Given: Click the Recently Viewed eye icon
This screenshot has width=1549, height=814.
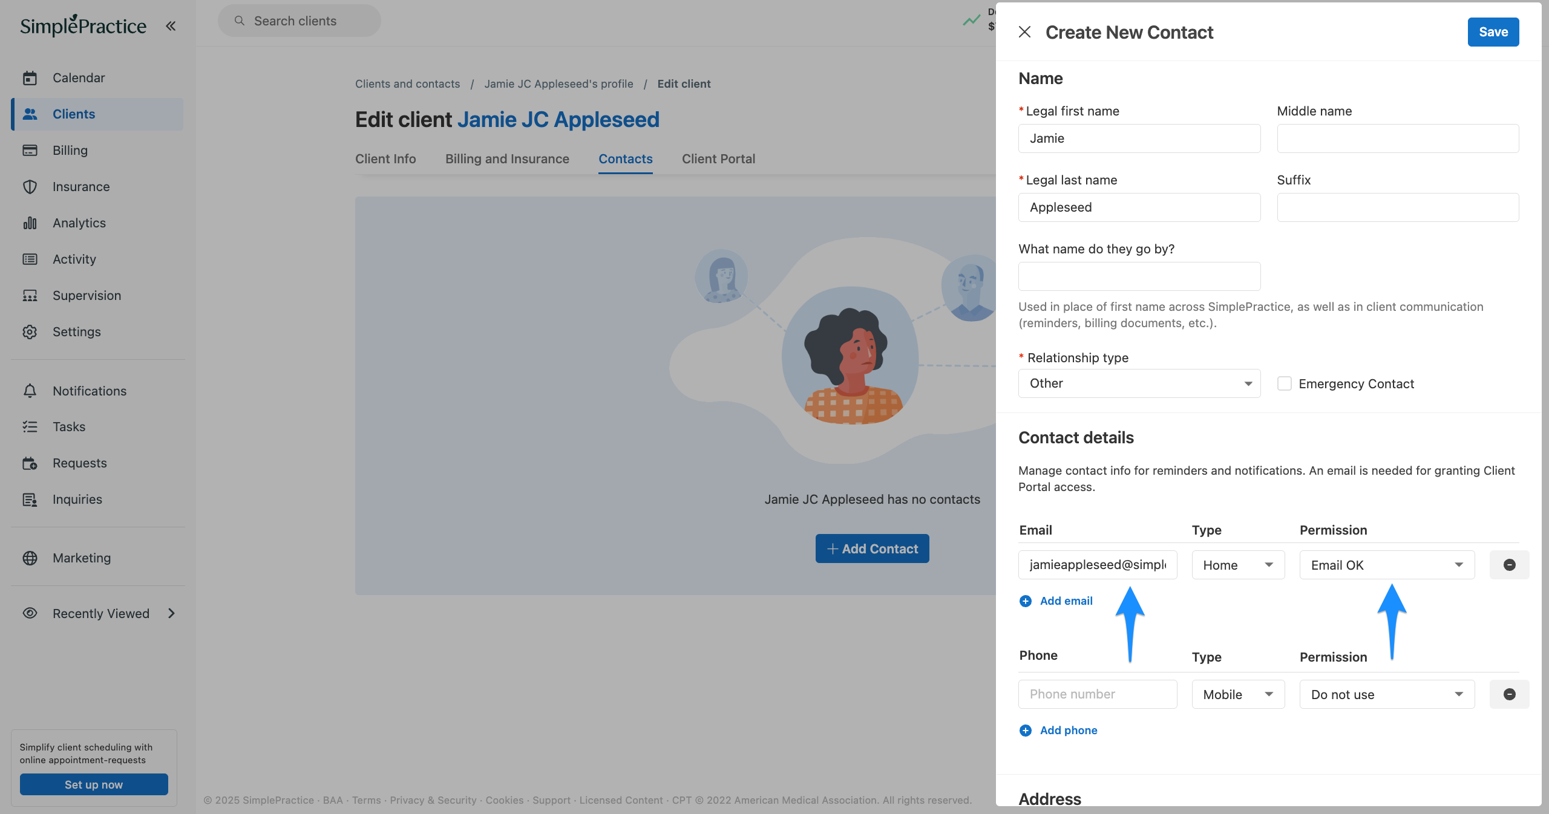Looking at the screenshot, I should (30, 613).
